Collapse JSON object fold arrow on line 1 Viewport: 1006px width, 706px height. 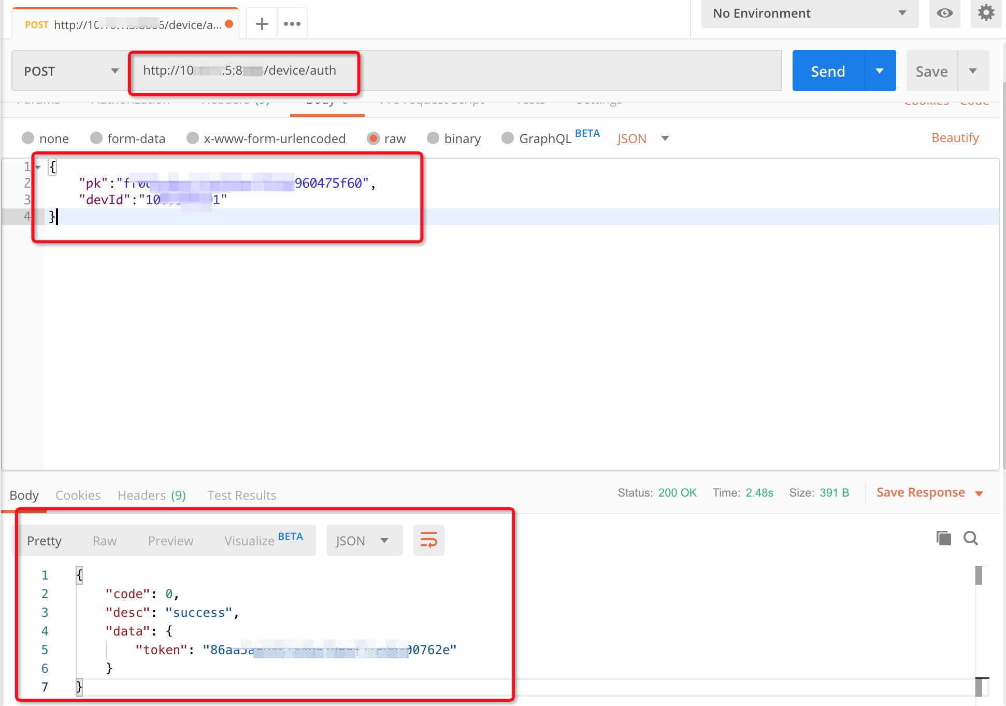(38, 167)
